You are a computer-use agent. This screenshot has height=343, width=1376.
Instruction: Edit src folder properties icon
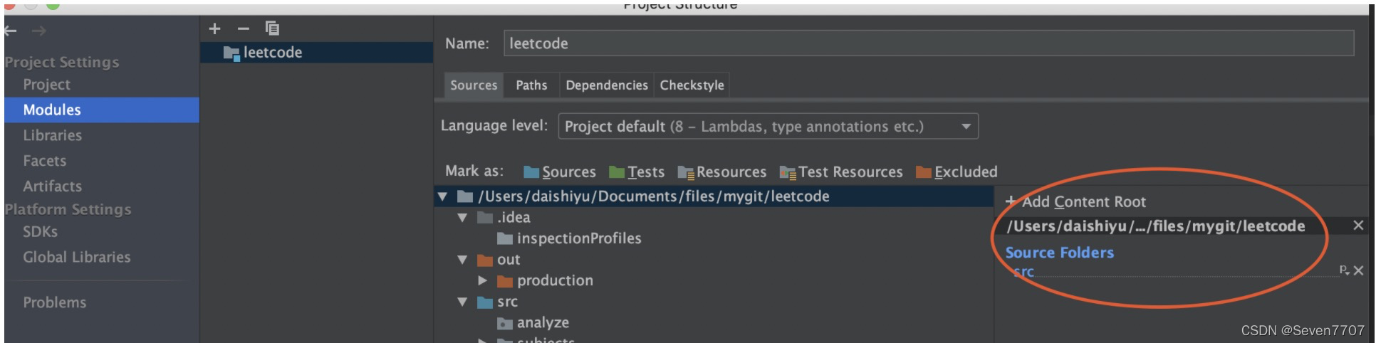click(1344, 270)
